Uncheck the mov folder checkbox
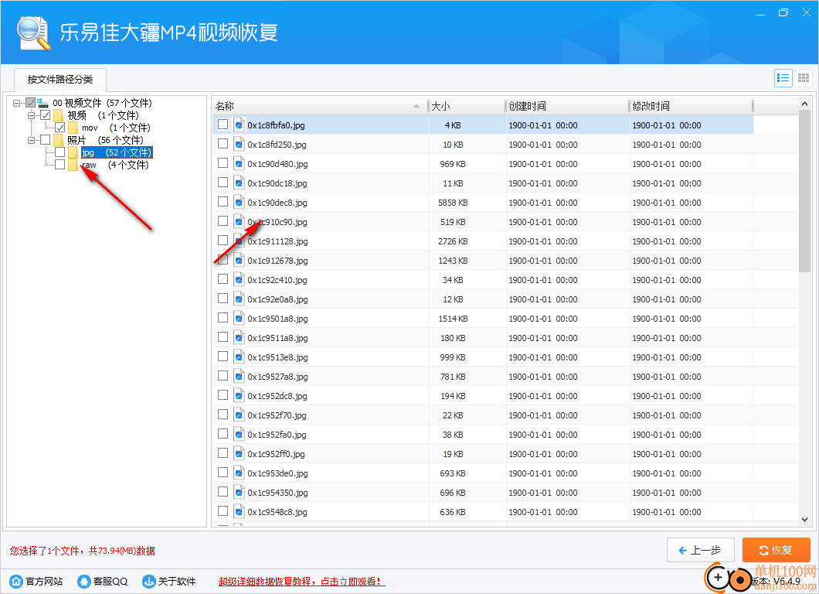The image size is (819, 594). point(60,128)
